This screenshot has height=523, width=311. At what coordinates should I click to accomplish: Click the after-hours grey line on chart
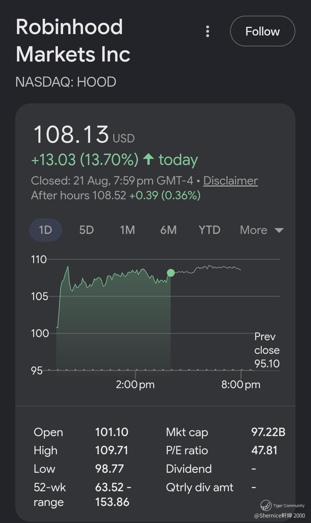(x=208, y=269)
